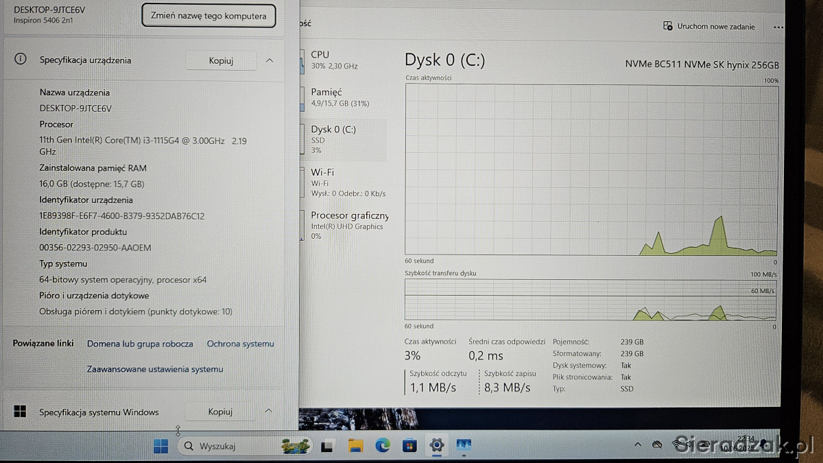
Task: Click the 0,2 ms average response time value
Action: tap(486, 355)
